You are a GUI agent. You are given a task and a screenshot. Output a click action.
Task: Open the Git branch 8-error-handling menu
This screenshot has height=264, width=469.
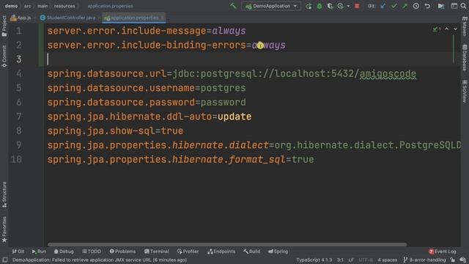point(424,260)
